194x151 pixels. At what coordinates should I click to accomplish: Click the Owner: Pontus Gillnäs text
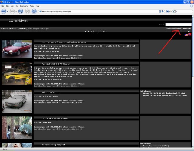point(47,51)
